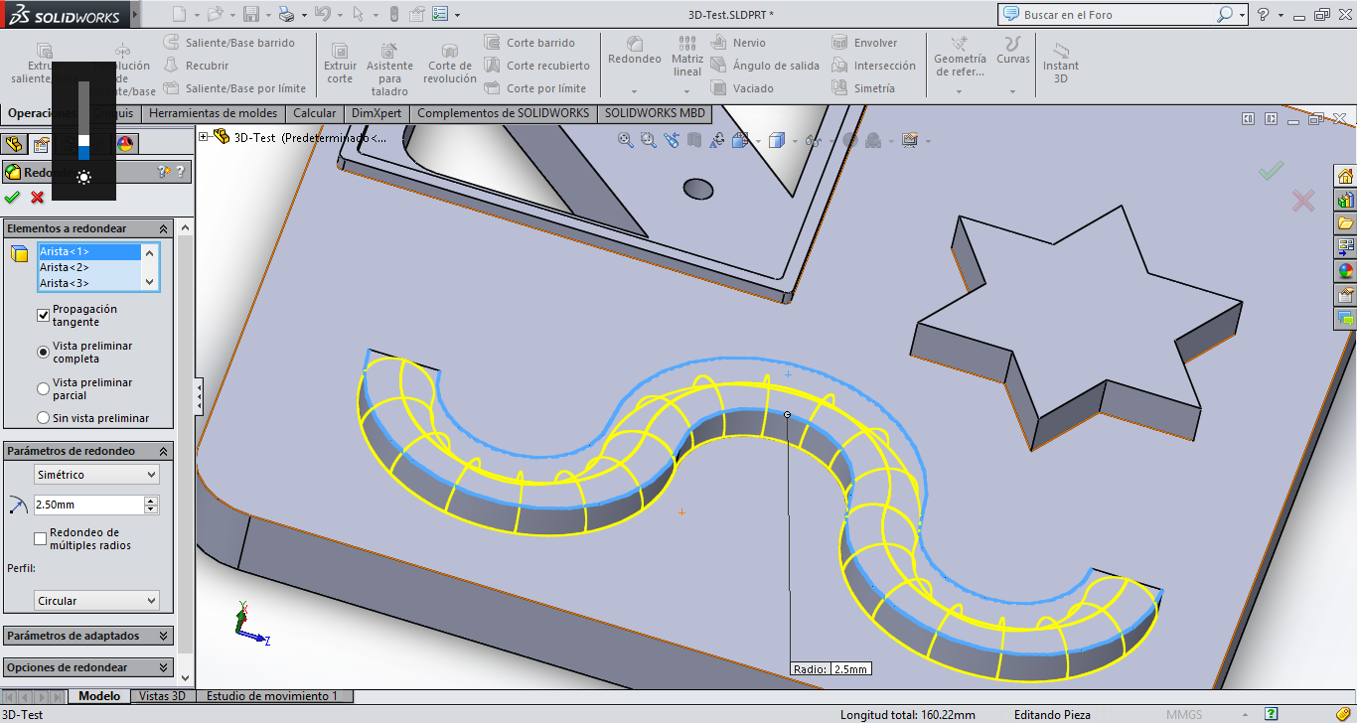Click the Display Style cube icon
Viewport: 1357px width, 723px height.
click(x=777, y=140)
